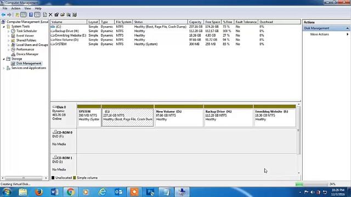Collapse the System Tools tree node

(4, 27)
